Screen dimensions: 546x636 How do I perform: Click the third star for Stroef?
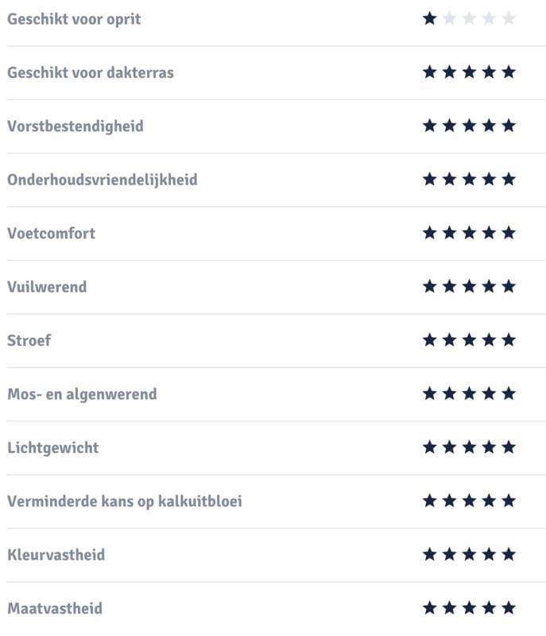pos(469,340)
